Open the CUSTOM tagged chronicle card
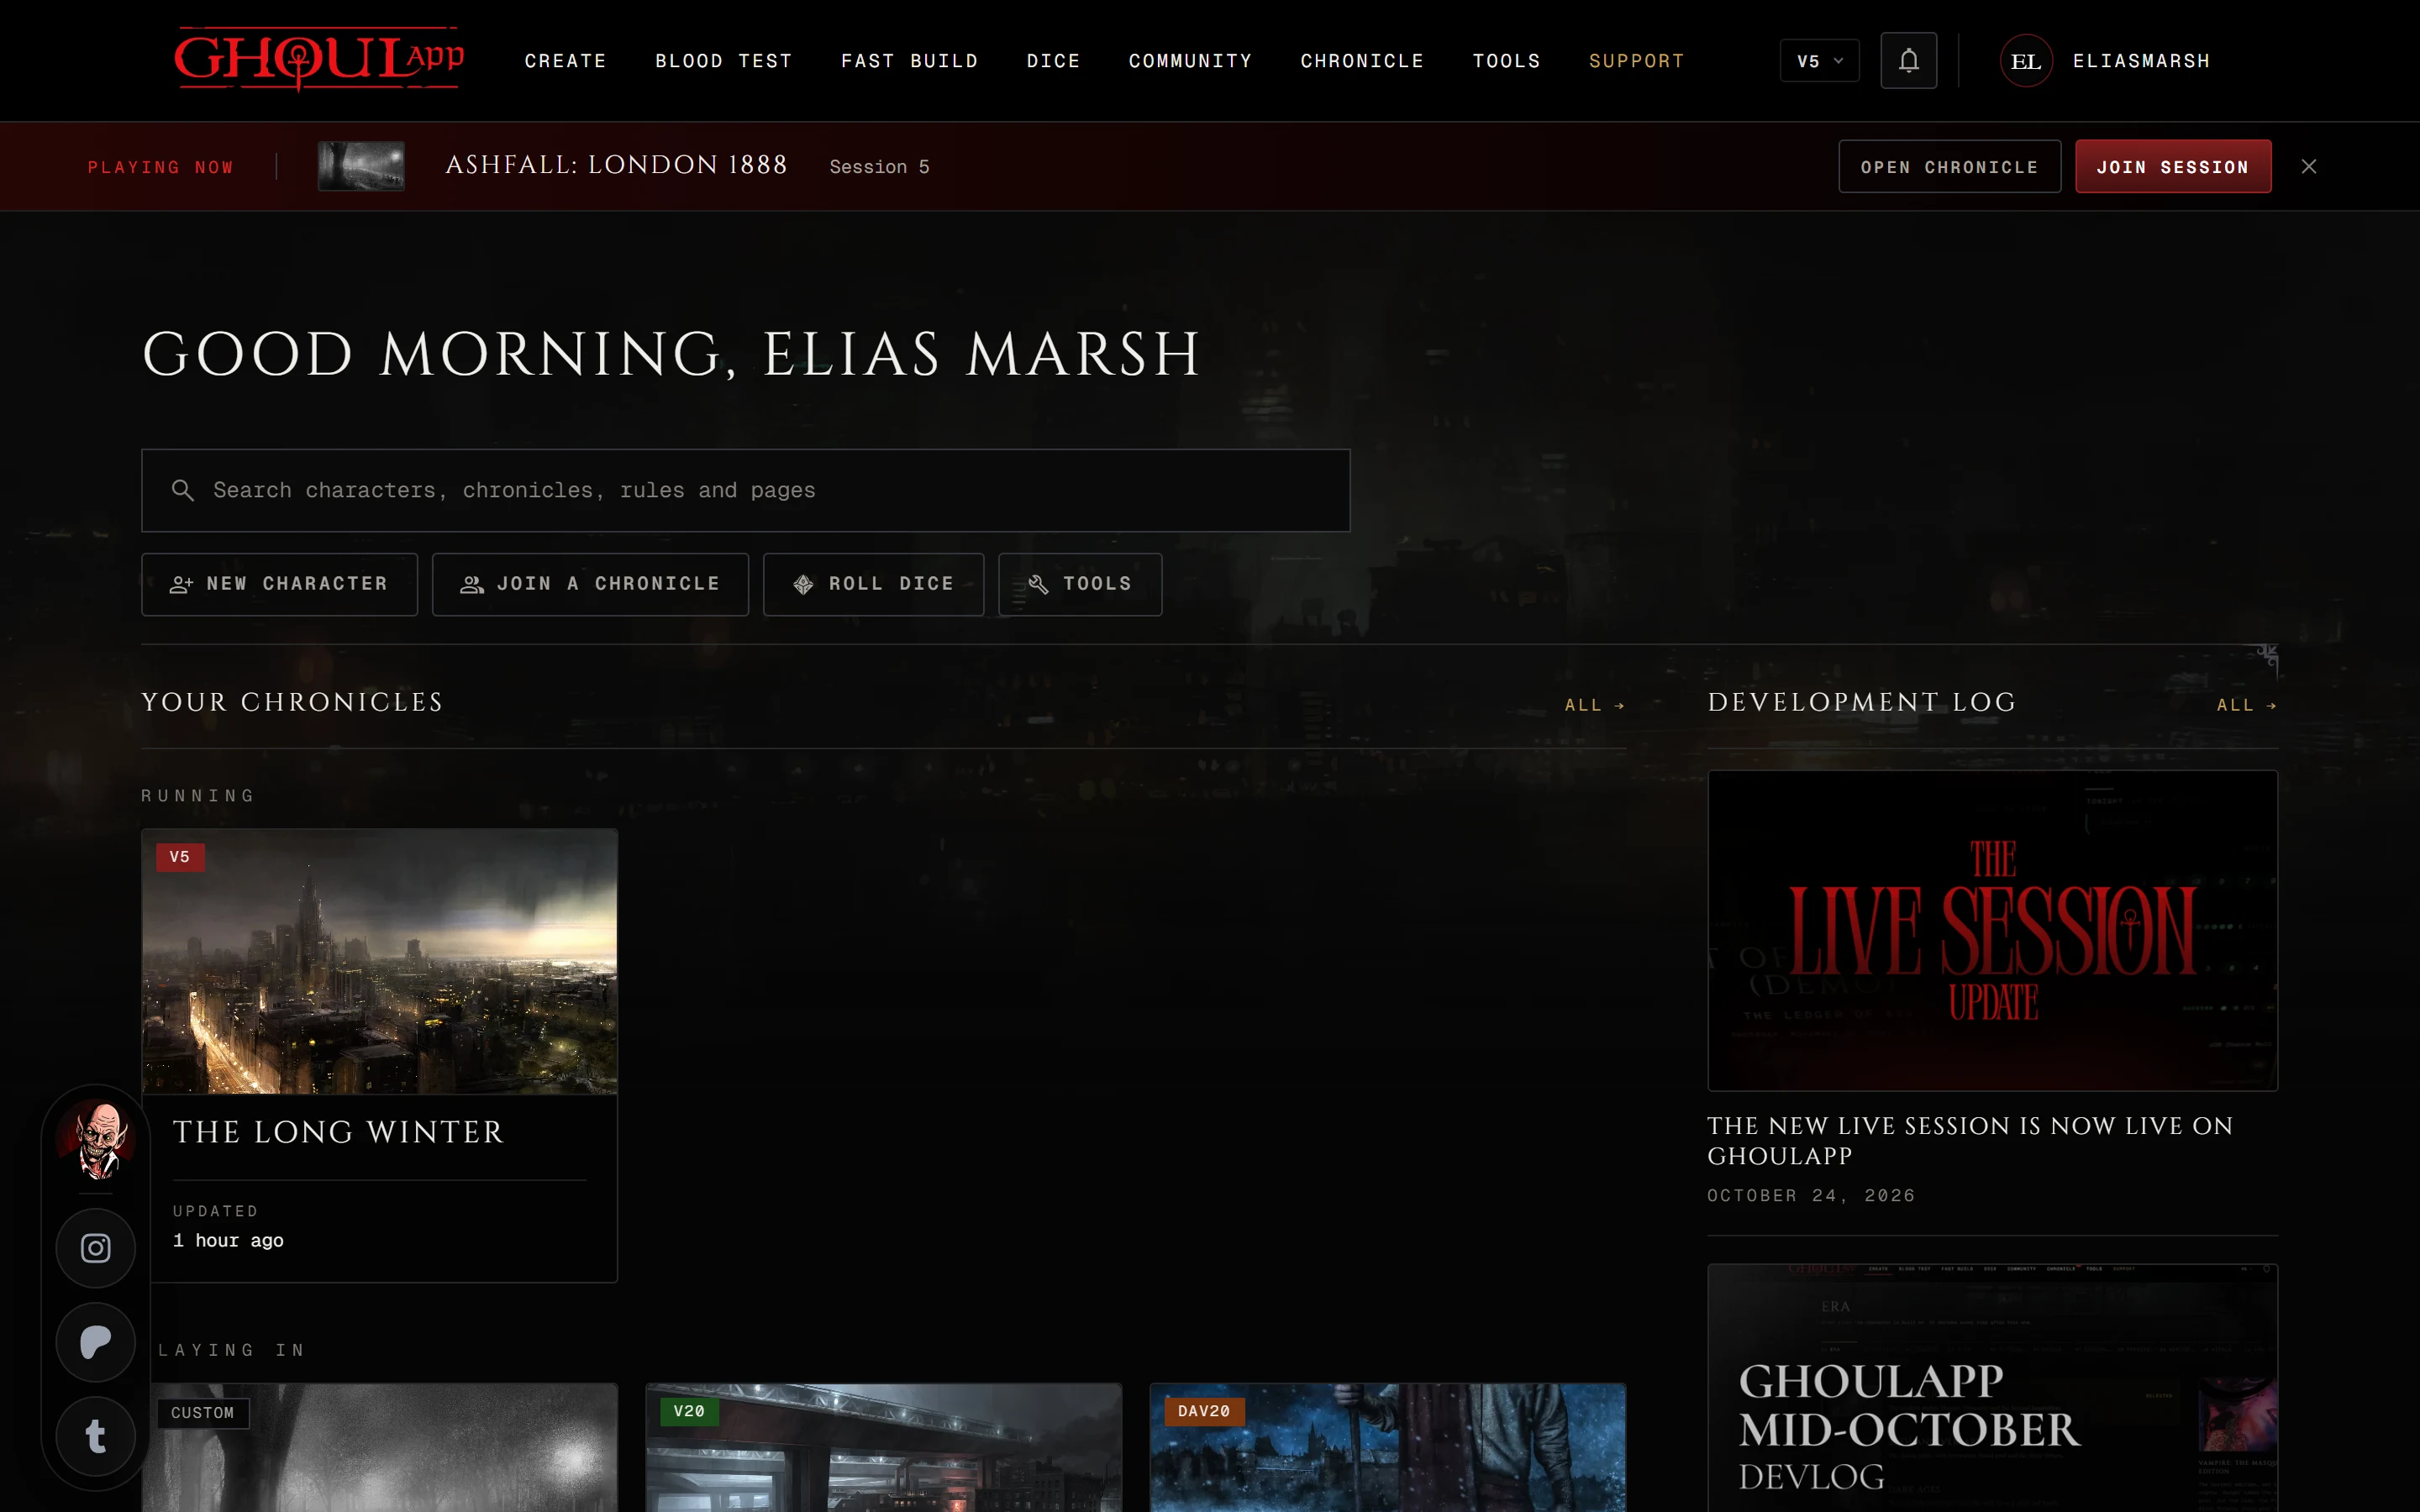 [x=379, y=1448]
